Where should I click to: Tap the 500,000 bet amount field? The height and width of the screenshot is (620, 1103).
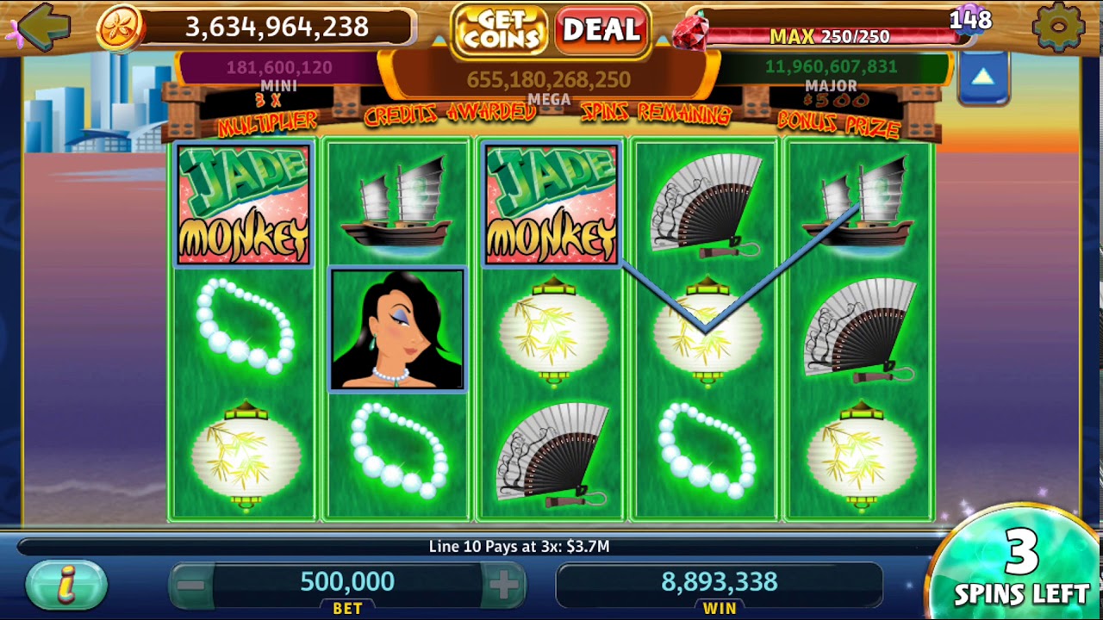point(347,582)
